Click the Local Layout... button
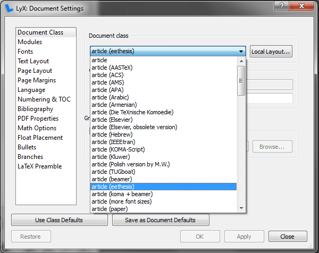The image size is (319, 253). point(271,52)
